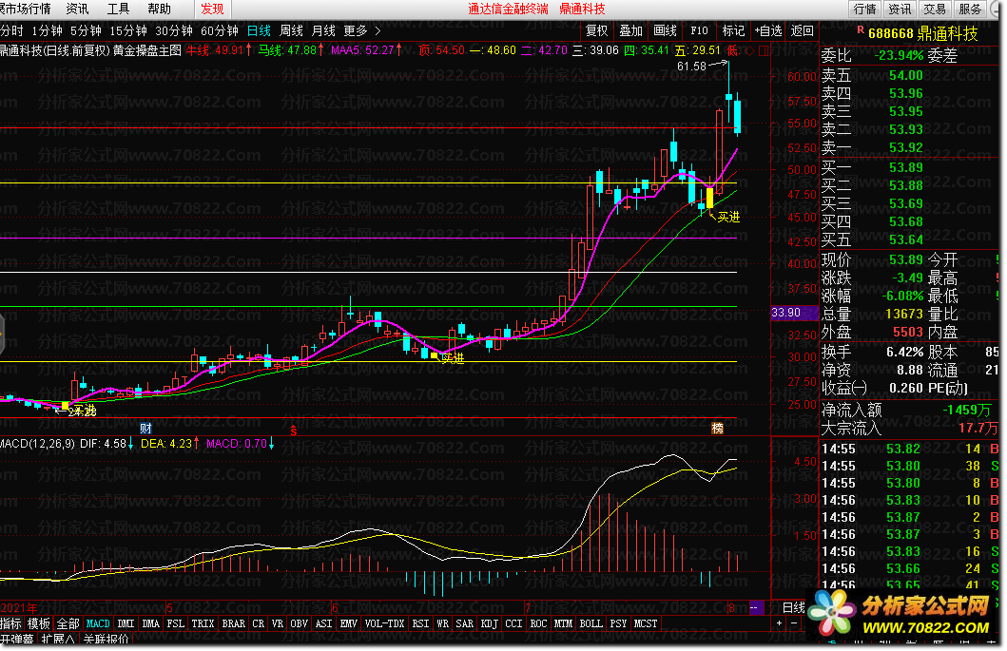This screenshot has height=651, width=1007.
Task: Select the 日线 daily period
Action: pyautogui.click(x=259, y=30)
